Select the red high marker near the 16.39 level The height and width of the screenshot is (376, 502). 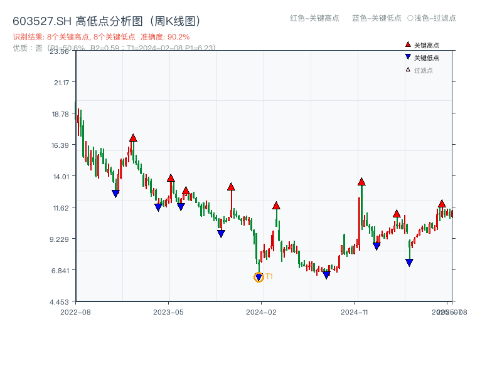pos(133,138)
